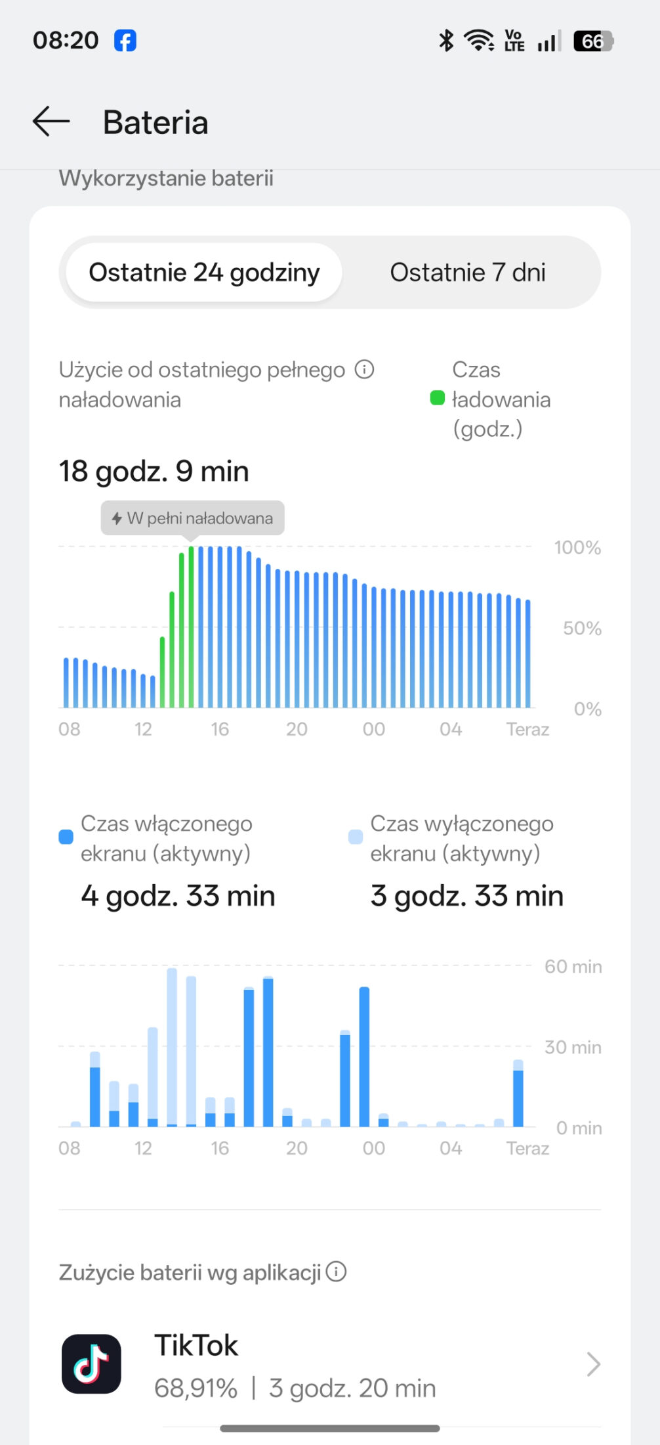Open the TikTok app icon
660x1445 pixels.
91,1364
